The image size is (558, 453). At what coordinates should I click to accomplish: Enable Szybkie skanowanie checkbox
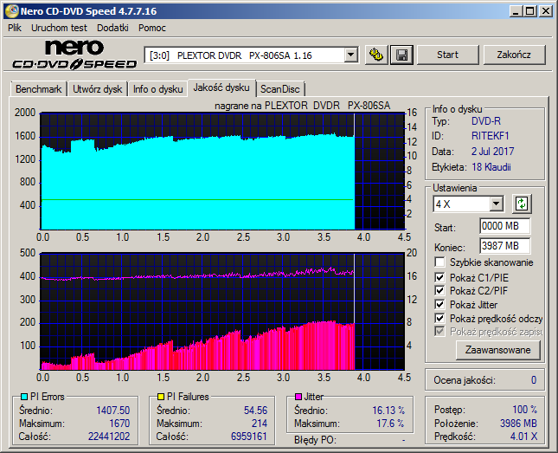[439, 262]
